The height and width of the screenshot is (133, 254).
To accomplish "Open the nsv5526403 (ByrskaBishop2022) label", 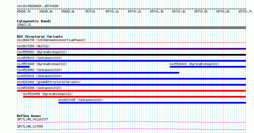I will tap(194, 64).
